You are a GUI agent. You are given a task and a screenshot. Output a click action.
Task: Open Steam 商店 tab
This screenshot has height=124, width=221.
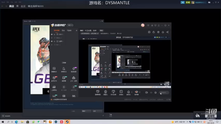11,6
